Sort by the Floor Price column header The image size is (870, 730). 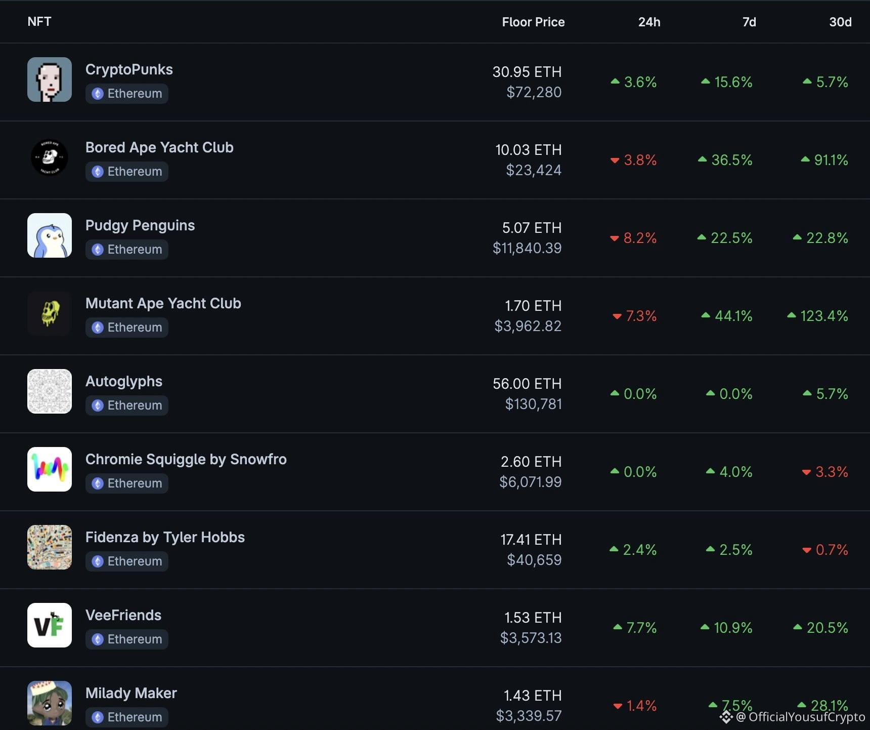tap(533, 22)
